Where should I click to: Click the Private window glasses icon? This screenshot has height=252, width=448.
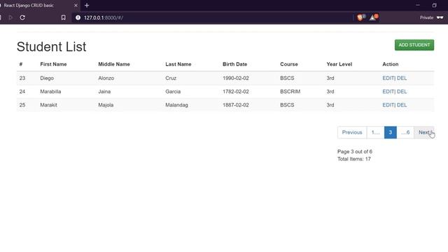click(440, 17)
